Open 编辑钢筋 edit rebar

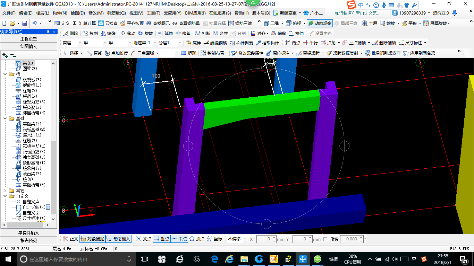215,43
